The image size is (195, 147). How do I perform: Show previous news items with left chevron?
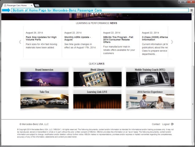pos(20,42)
